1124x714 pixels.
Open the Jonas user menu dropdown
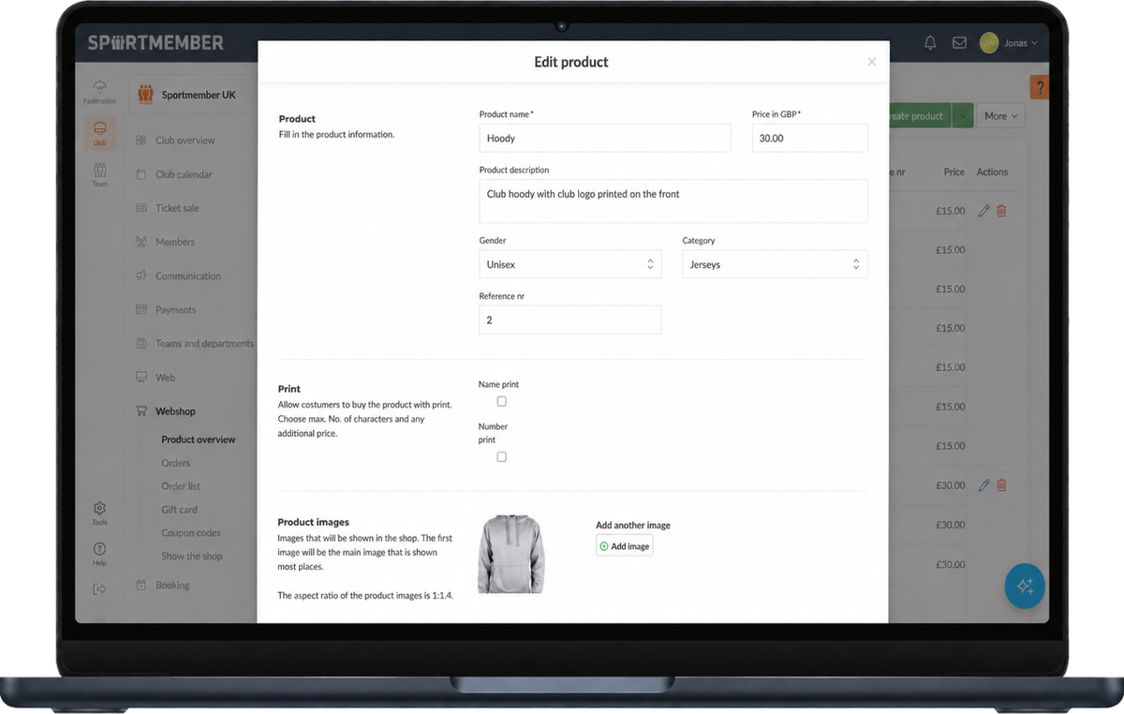click(x=1021, y=43)
